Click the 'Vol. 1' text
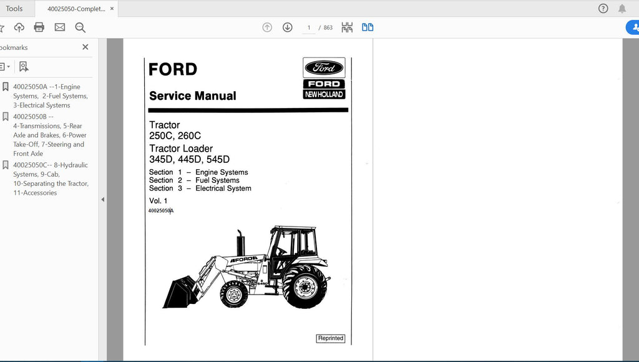 point(158,200)
